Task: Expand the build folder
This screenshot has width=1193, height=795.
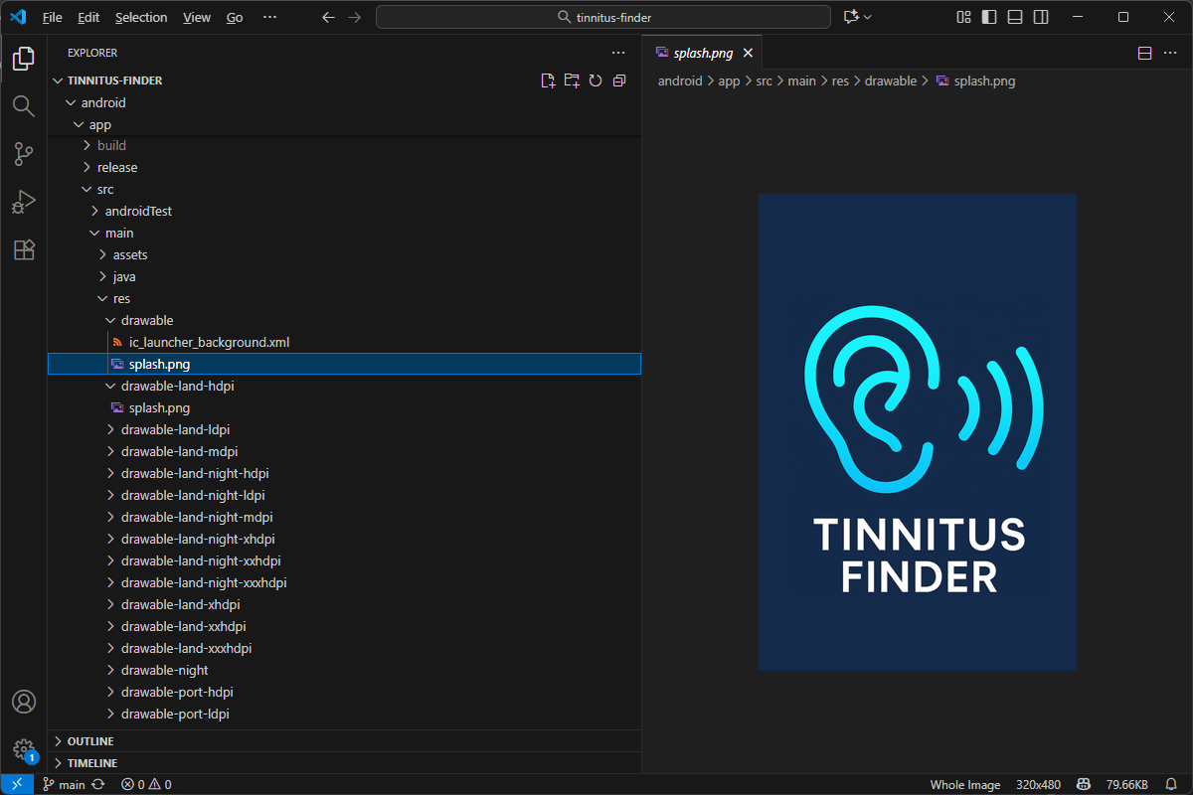Action: tap(111, 145)
